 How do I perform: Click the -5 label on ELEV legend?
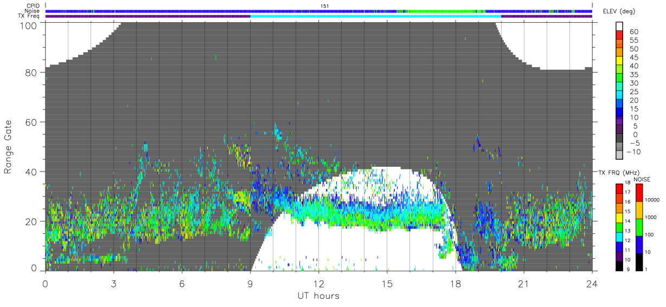[x=634, y=143]
